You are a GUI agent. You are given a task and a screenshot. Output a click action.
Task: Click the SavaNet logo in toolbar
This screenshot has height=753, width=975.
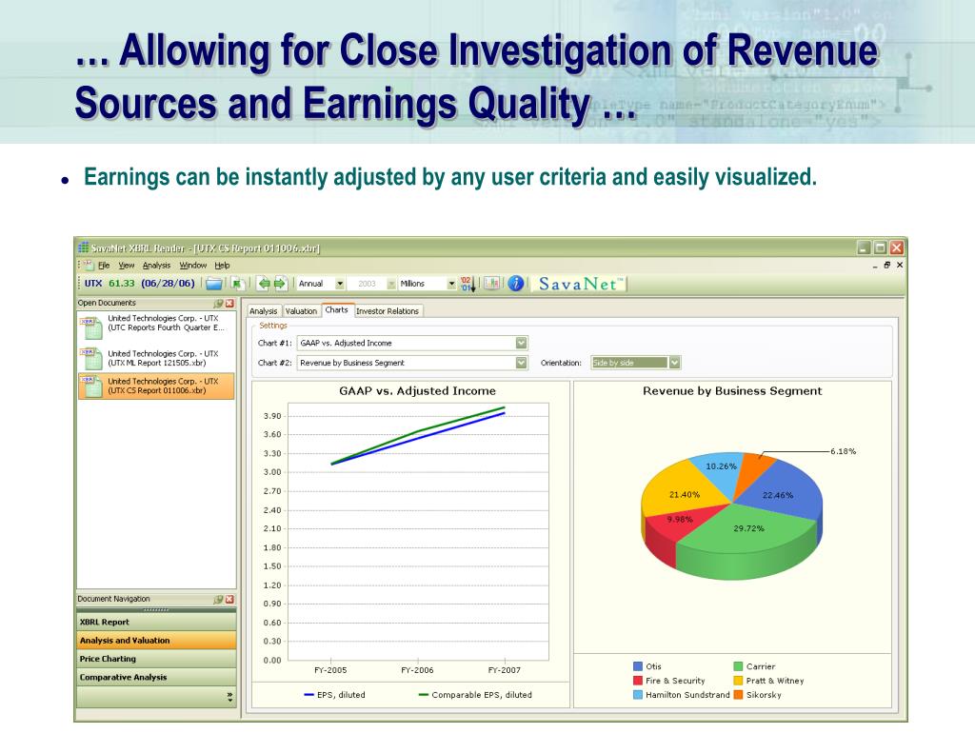pos(580,285)
